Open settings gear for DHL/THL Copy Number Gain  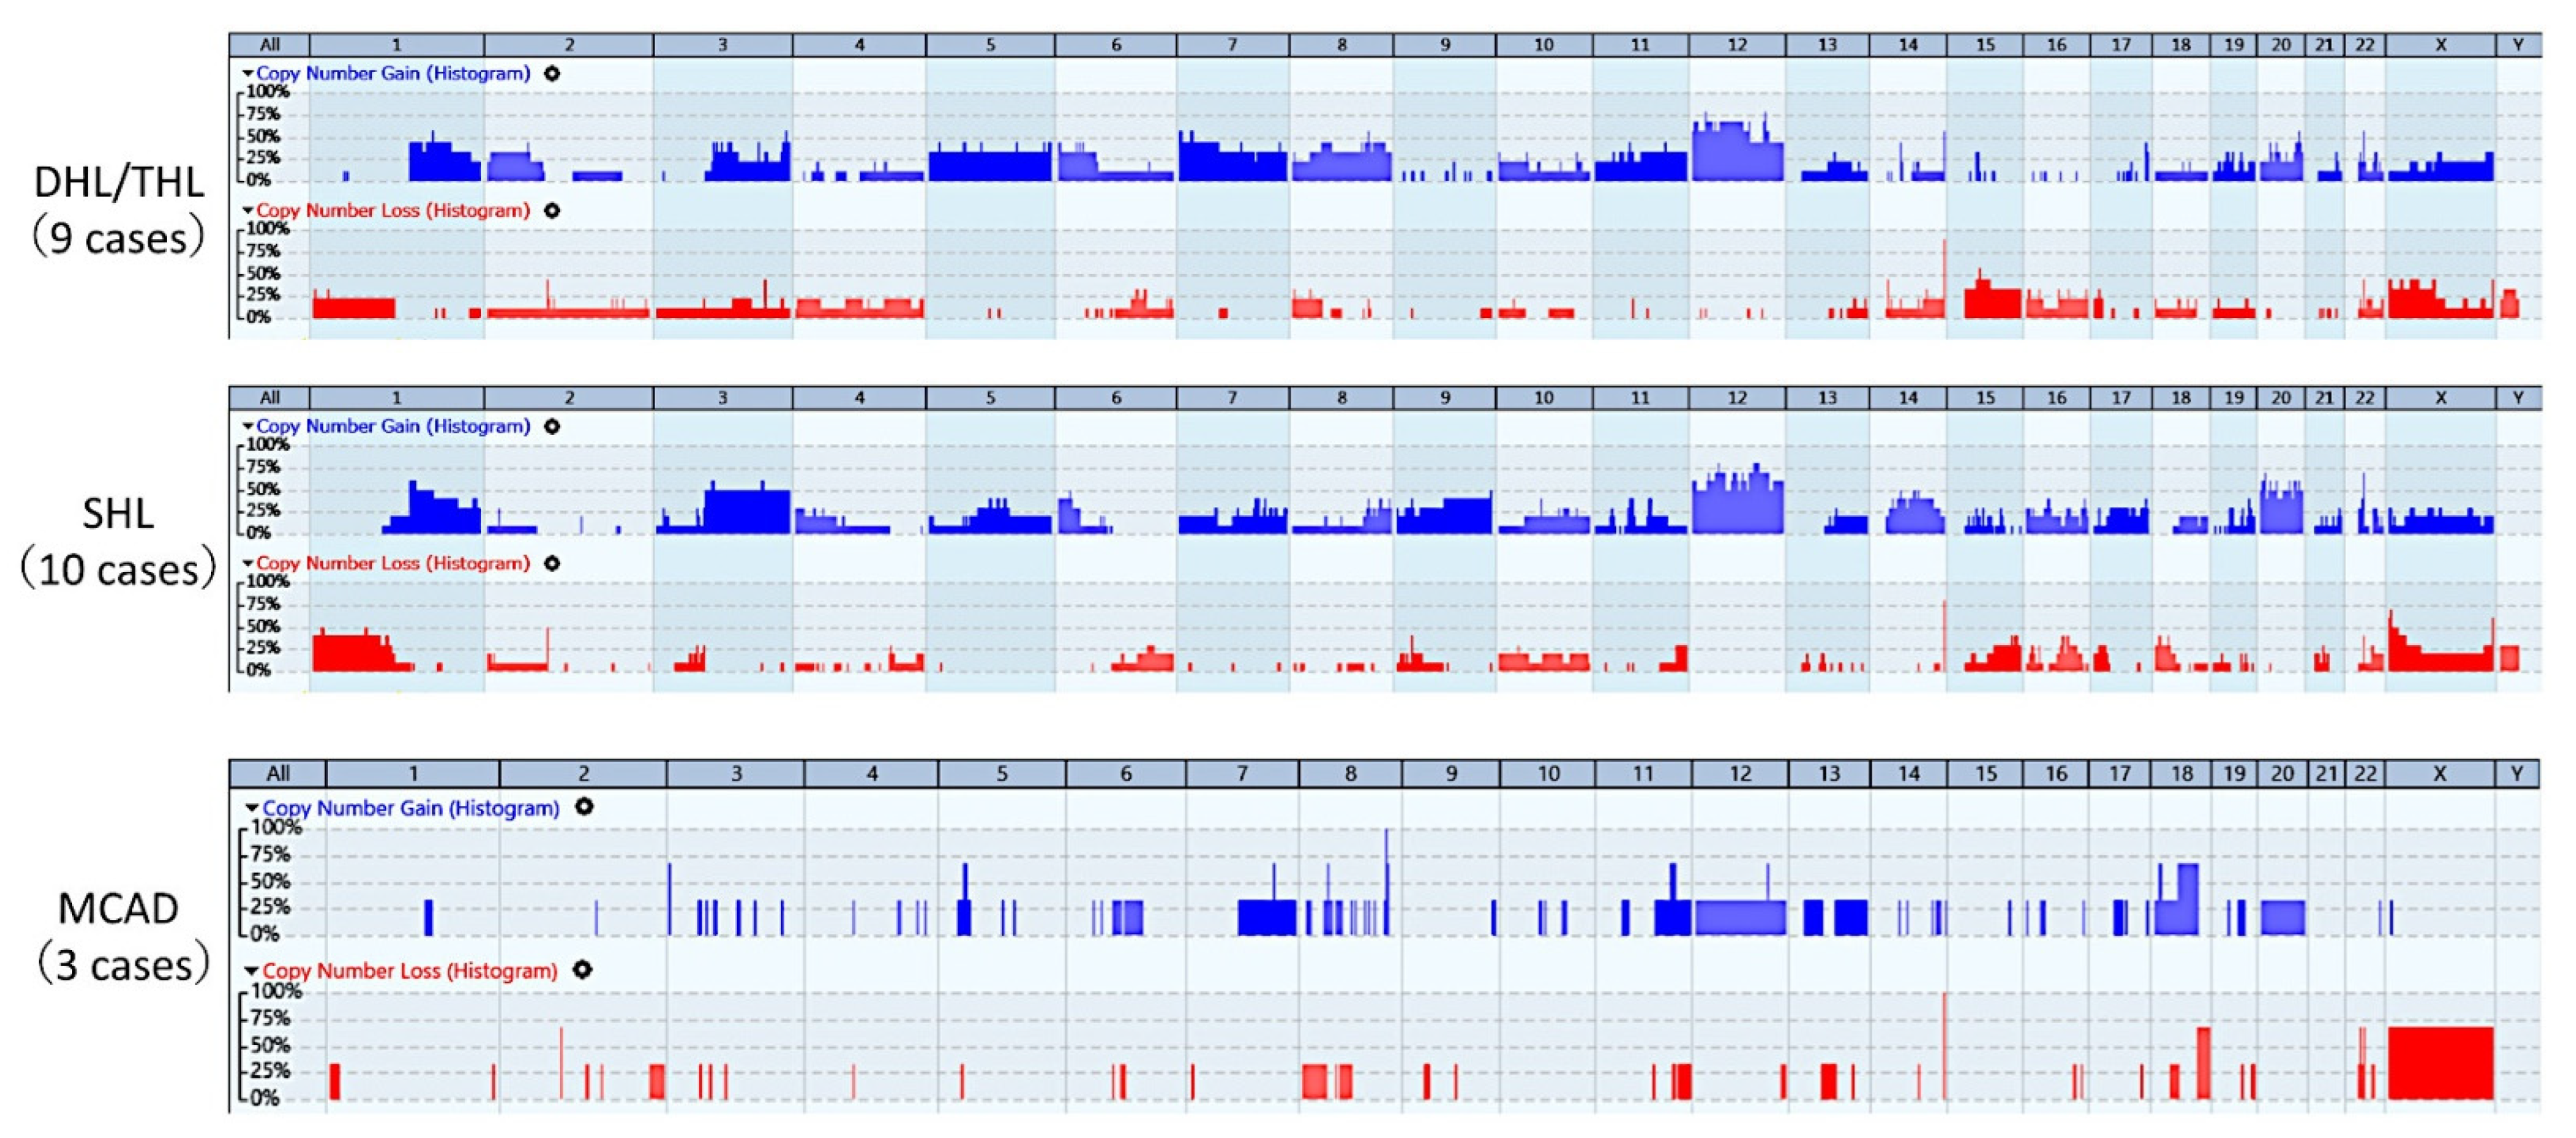551,73
